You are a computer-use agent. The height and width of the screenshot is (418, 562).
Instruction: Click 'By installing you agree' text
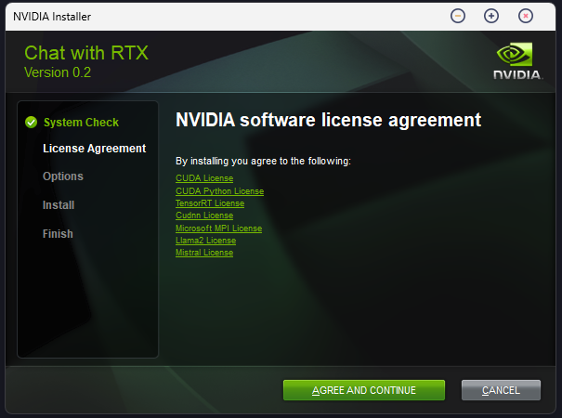coord(263,161)
